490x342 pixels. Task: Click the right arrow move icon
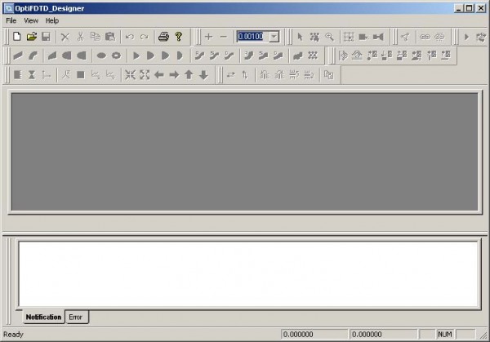point(174,75)
